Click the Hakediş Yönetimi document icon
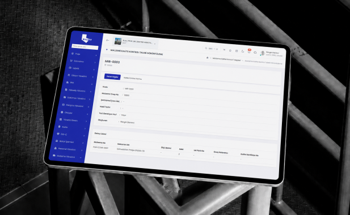The height and width of the screenshot is (215, 350). 66,90
